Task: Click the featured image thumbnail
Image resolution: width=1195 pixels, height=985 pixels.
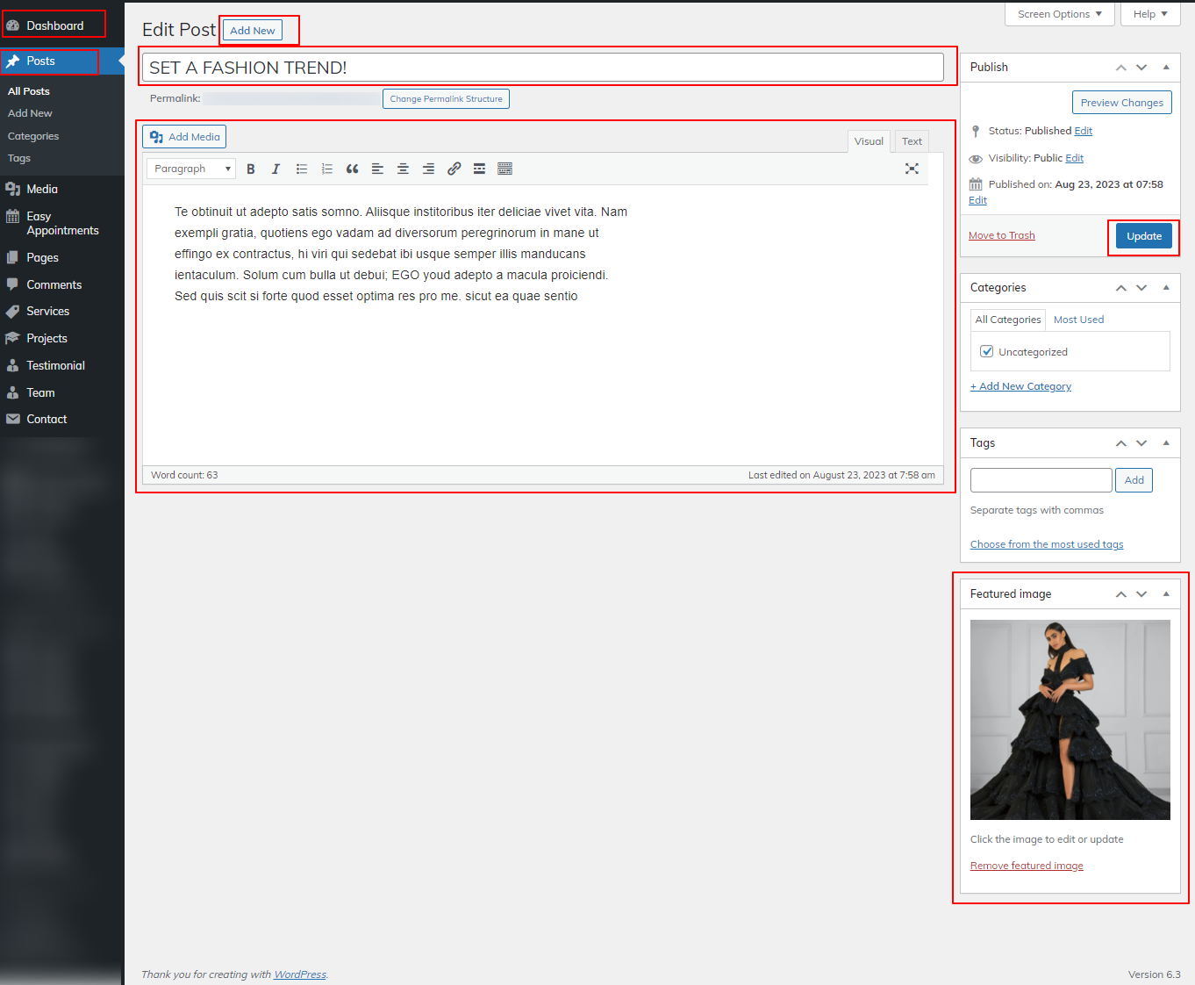Action: click(x=1070, y=720)
